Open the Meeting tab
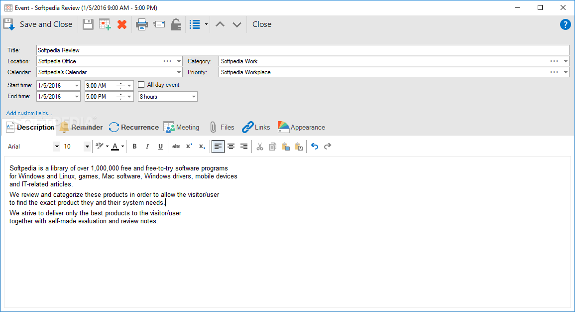Viewport: 575px width, 312px height. click(182, 128)
